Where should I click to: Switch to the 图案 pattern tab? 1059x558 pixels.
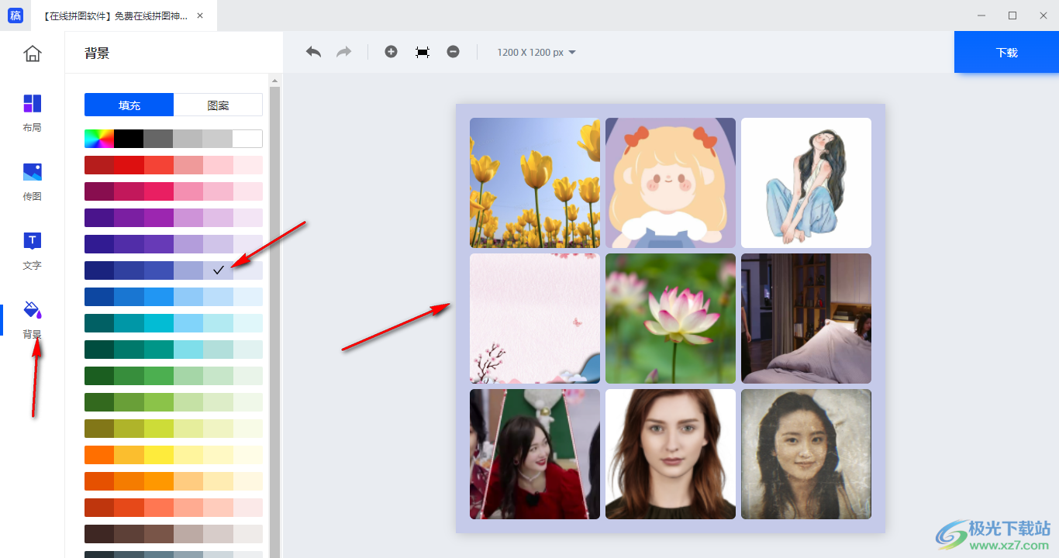[219, 105]
